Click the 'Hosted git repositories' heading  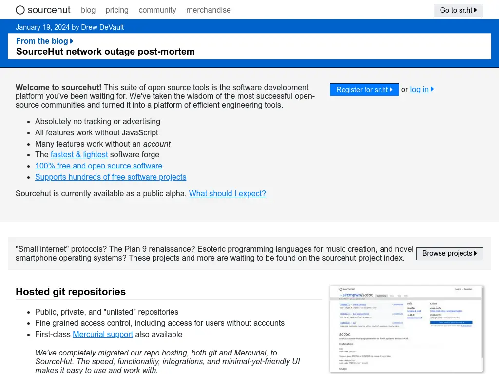(x=71, y=292)
